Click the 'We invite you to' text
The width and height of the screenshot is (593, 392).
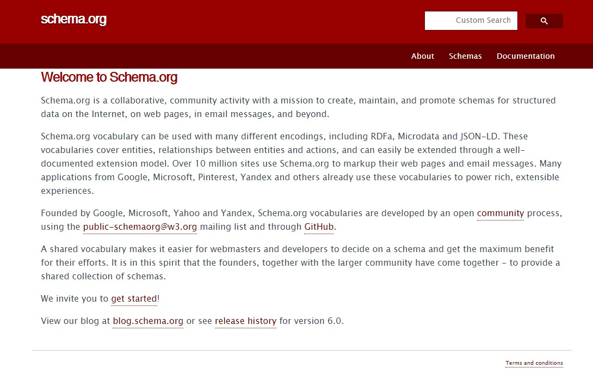[x=75, y=299]
